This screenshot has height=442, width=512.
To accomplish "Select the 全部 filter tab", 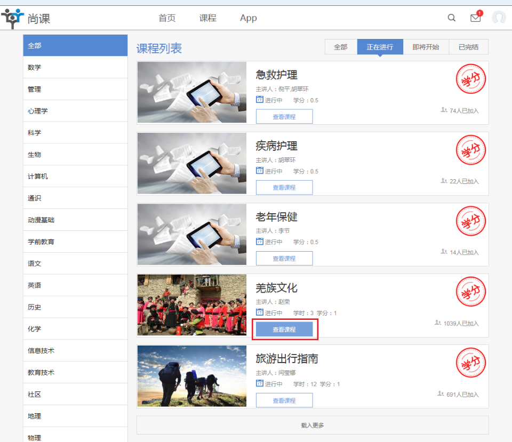I will (x=341, y=47).
